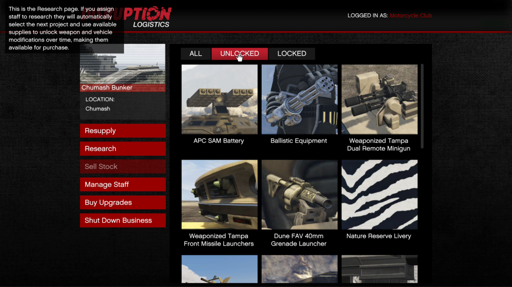Screen dimensions: 512x287
Task: Open the LOCKED research tab
Action: tap(292, 54)
